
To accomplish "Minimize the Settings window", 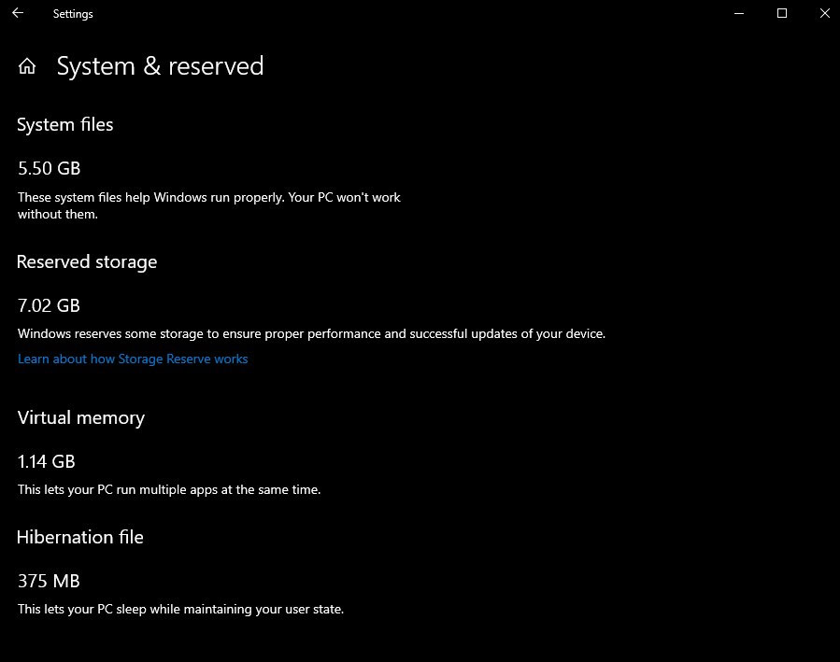I will 738,13.
